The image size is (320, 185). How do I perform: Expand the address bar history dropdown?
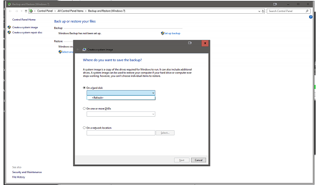click(259, 11)
